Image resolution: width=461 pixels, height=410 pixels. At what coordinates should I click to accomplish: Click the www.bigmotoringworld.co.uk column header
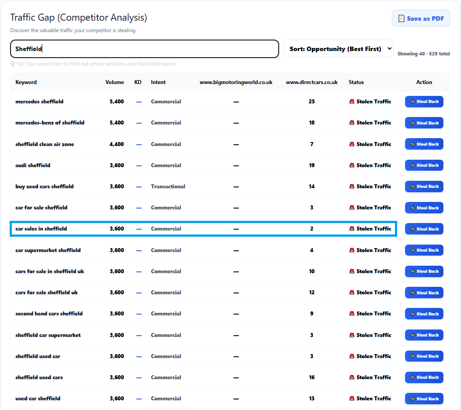click(236, 82)
